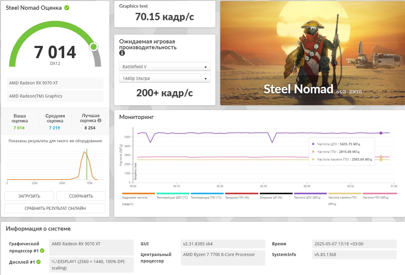Toggle the purple Частота ЦПУ legend swatch
Viewport: 405px width, 275px height.
click(x=310, y=194)
